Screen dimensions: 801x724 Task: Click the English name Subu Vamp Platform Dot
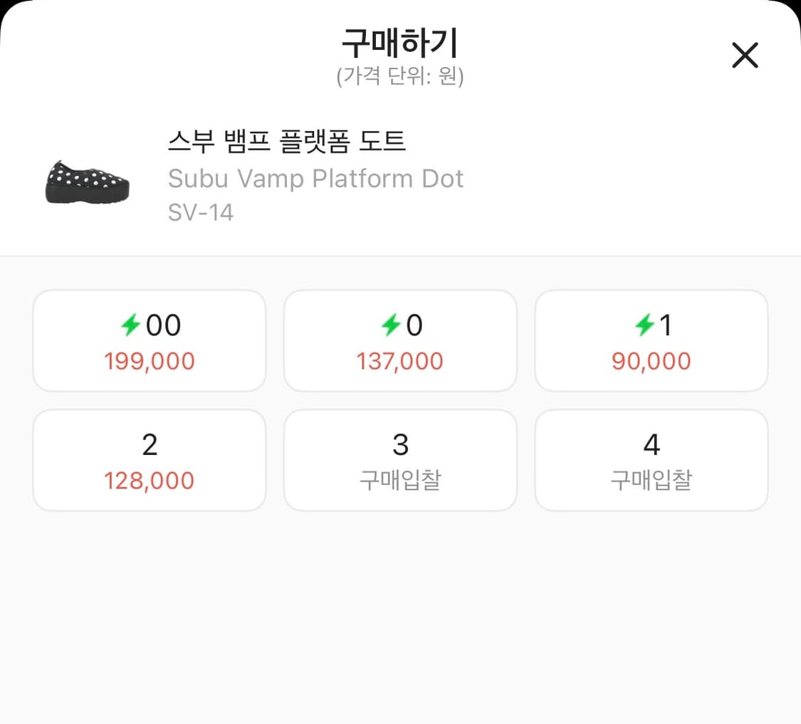(x=316, y=179)
